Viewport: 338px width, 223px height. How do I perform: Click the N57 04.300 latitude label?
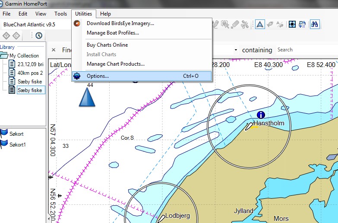(x=53, y=140)
